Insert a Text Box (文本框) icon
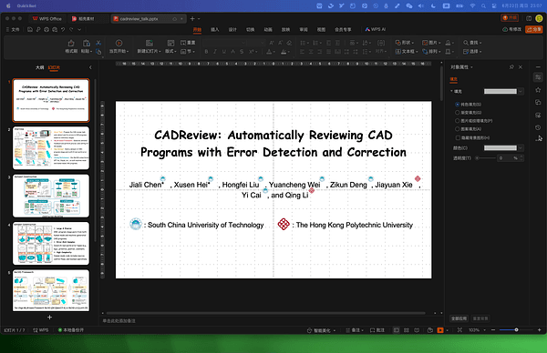 tap(397, 52)
